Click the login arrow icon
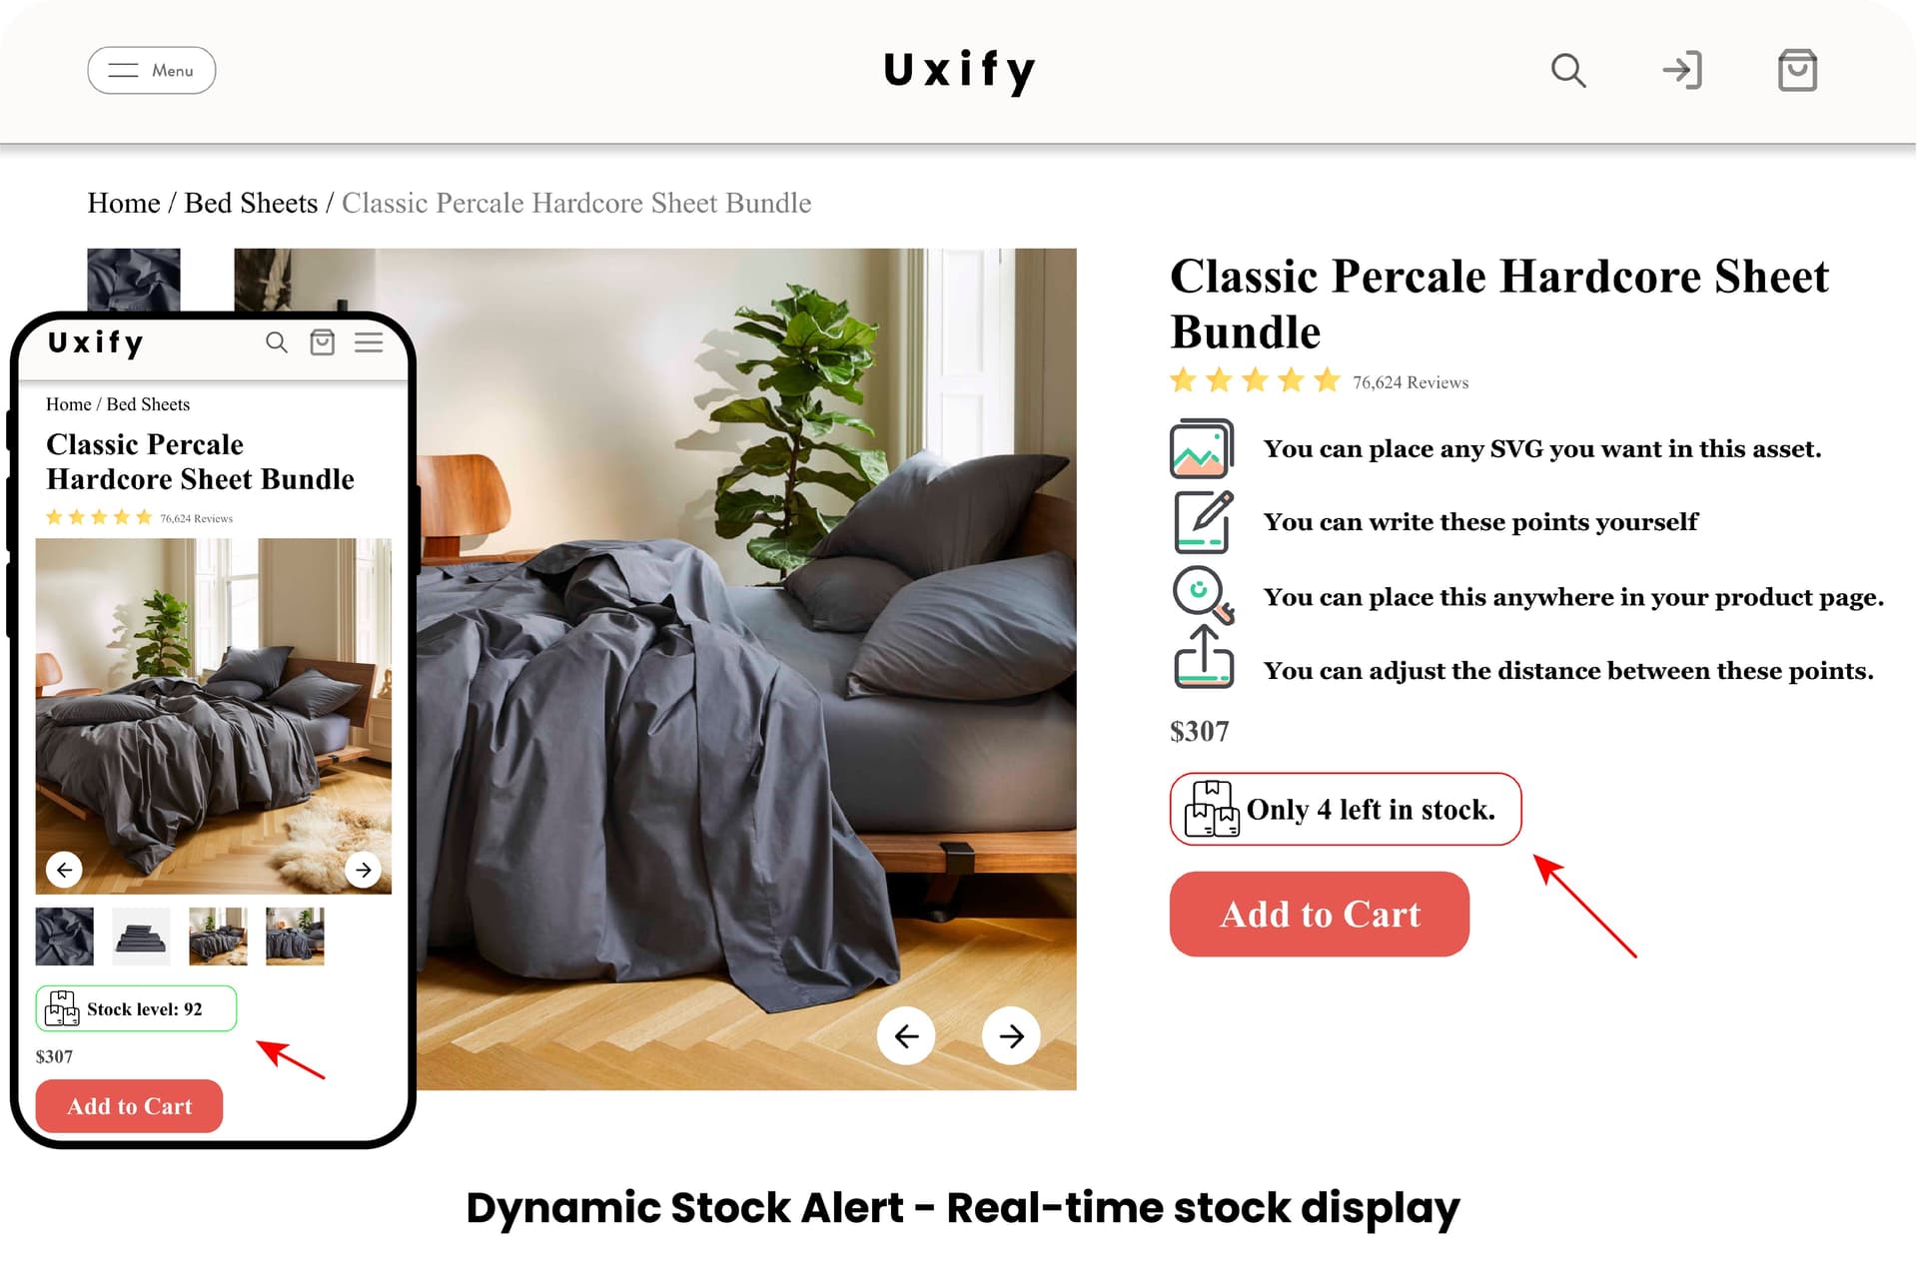 pyautogui.click(x=1681, y=70)
